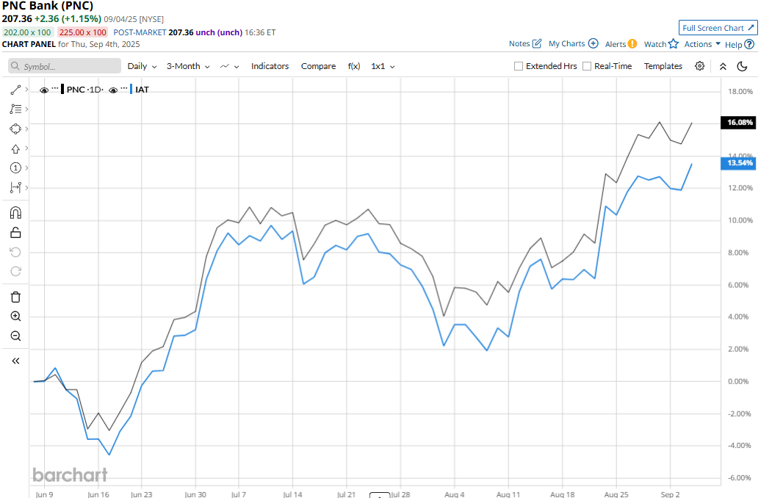The image size is (761, 498).
Task: Click the IAT blue color swatch
Action: [x=131, y=90]
